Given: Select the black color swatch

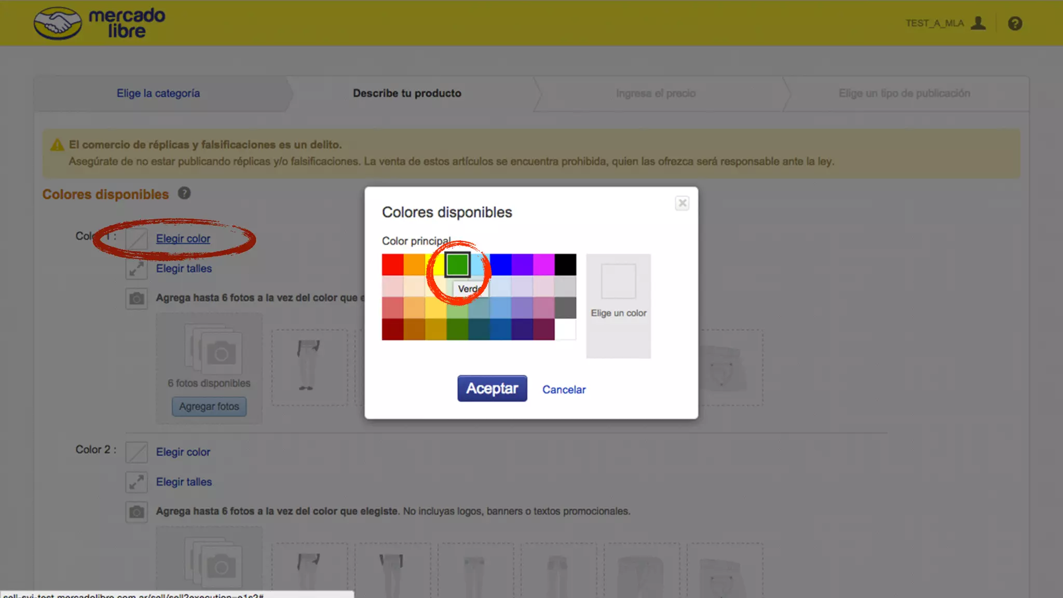Looking at the screenshot, I should 565,265.
